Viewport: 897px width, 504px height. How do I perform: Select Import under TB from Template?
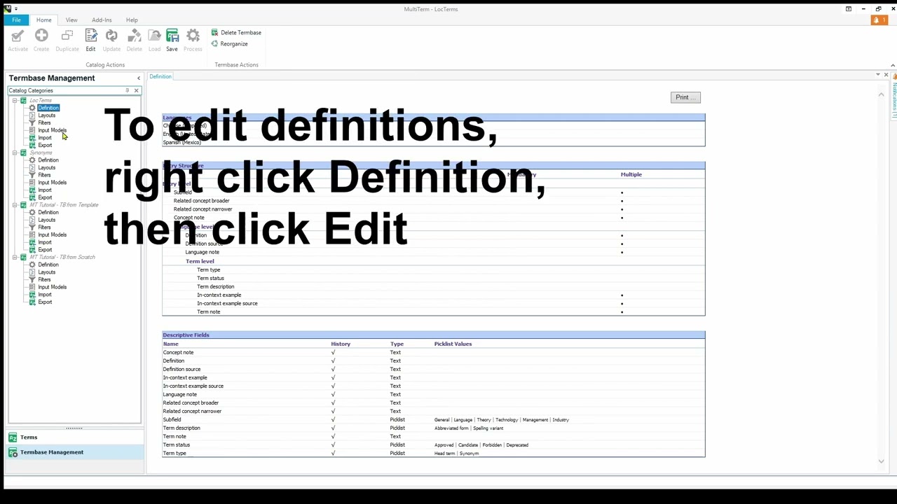pos(45,242)
